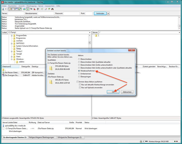The width and height of the screenshot is (182, 144).
Task: Select the Überschreiben radio option
Action: click(85, 59)
